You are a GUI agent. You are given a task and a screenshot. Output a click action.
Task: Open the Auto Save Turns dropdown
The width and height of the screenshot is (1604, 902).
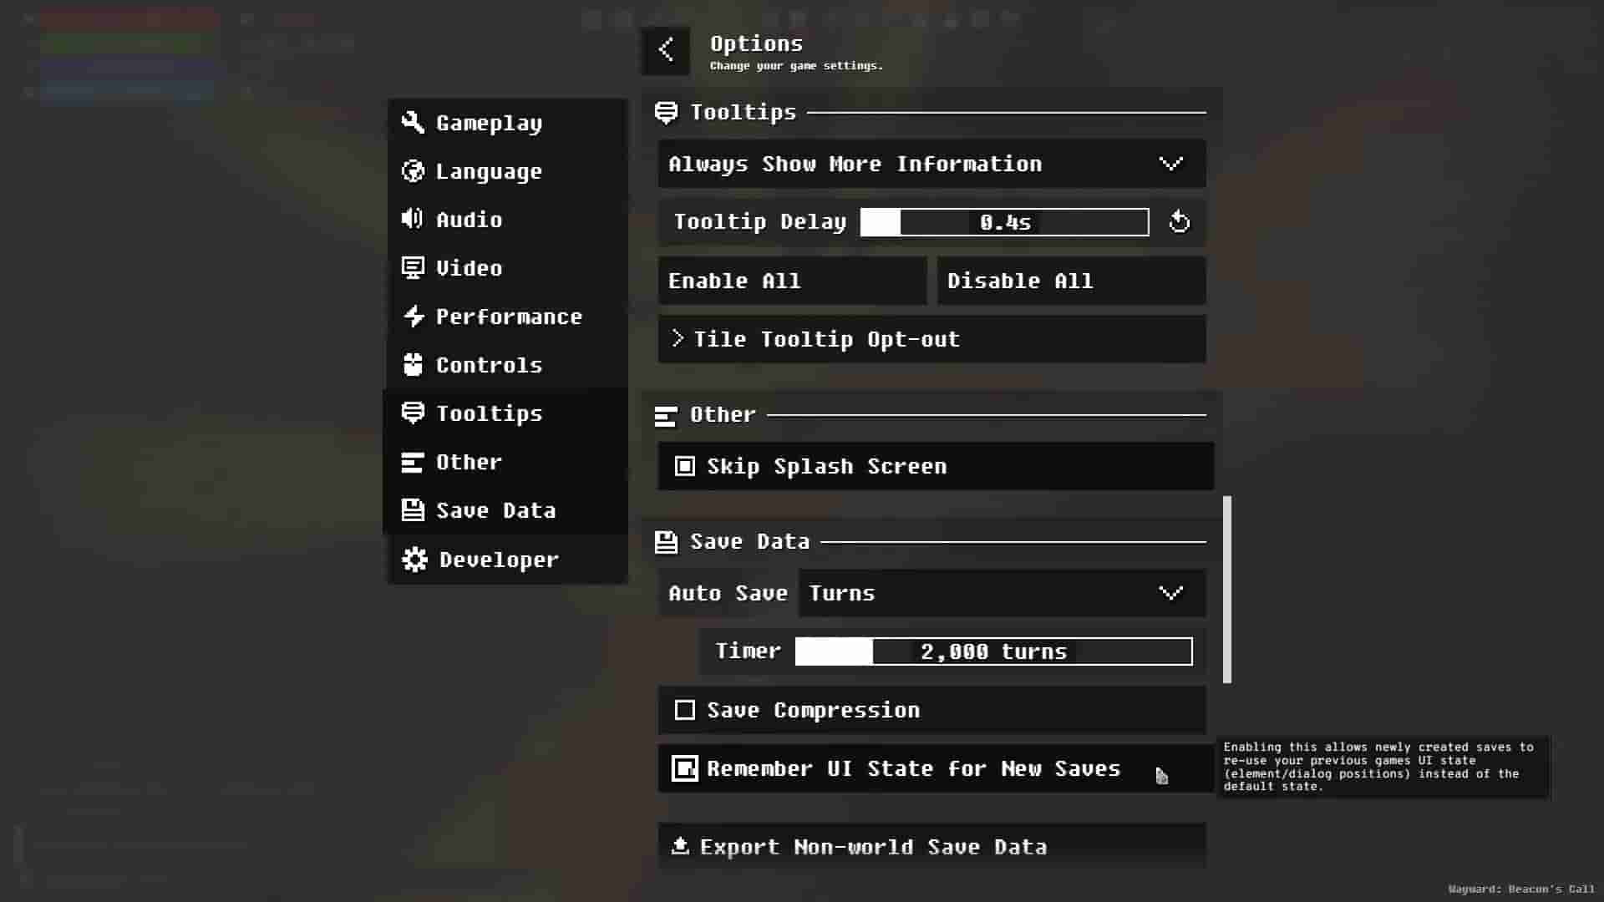[x=1002, y=593]
